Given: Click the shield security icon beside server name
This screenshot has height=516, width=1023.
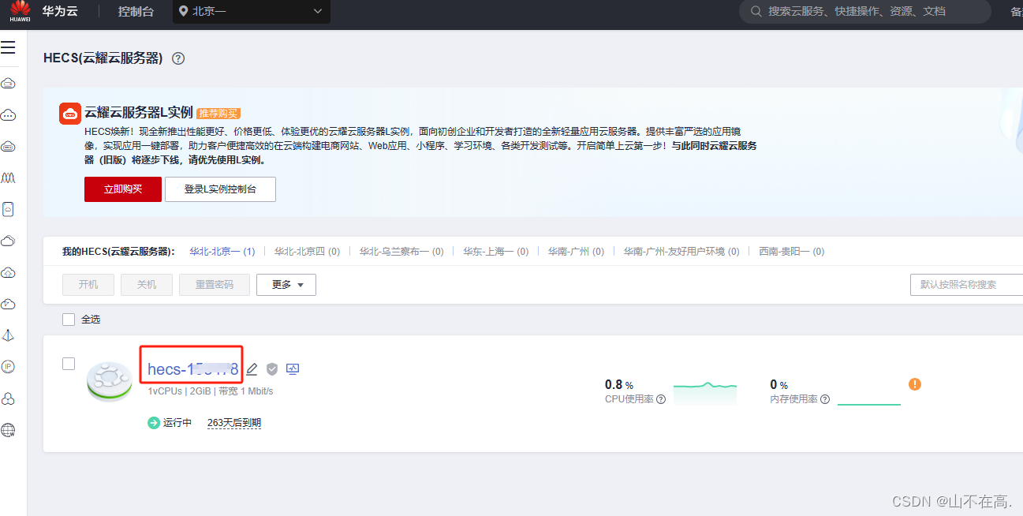Looking at the screenshot, I should (272, 369).
